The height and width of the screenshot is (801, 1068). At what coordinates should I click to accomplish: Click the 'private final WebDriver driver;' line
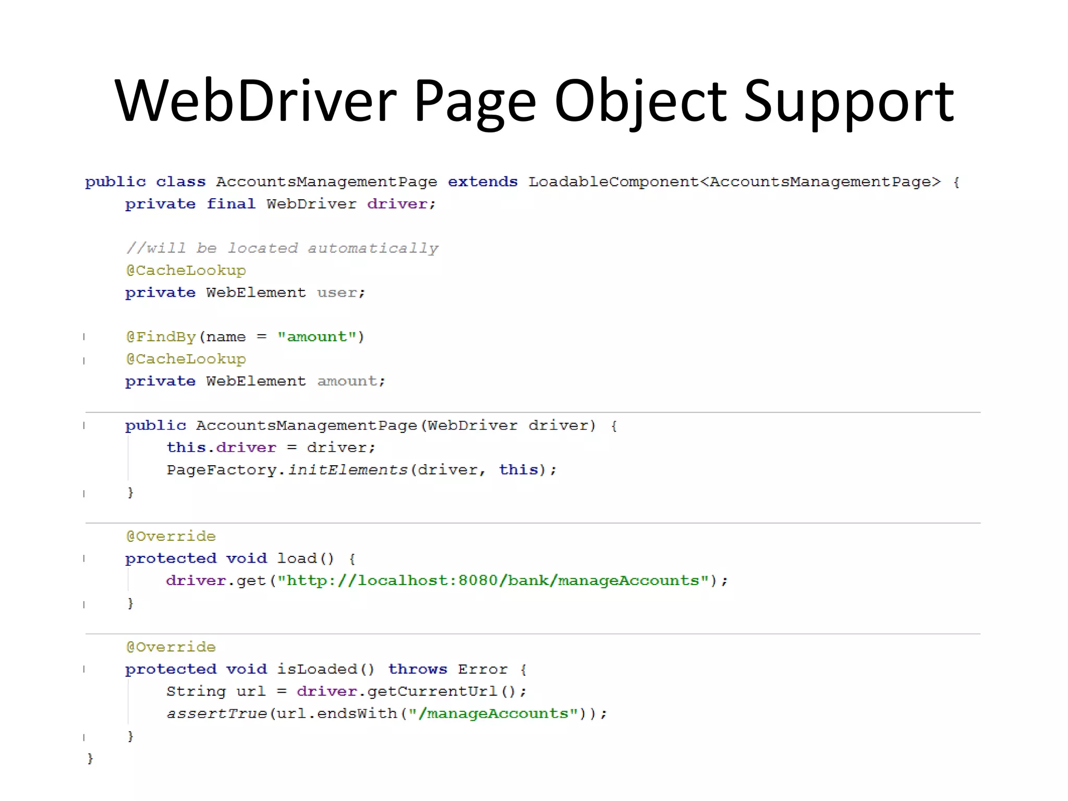pos(281,204)
